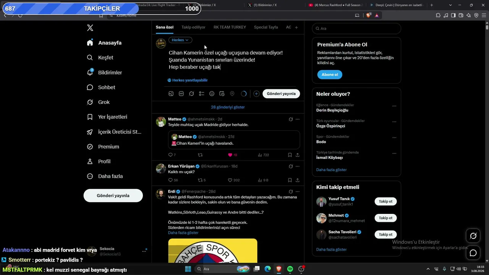Open Daha fazla menu in sidebar
489x275 pixels.
click(105, 176)
